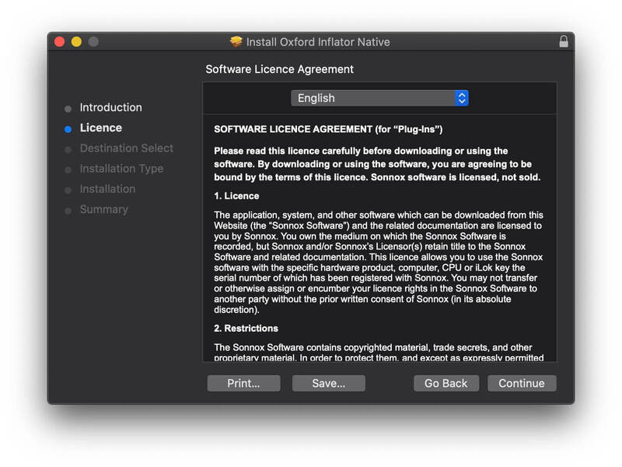The width and height of the screenshot is (622, 467).
Task: Select the Introduction step in sidebar
Action: 110,107
